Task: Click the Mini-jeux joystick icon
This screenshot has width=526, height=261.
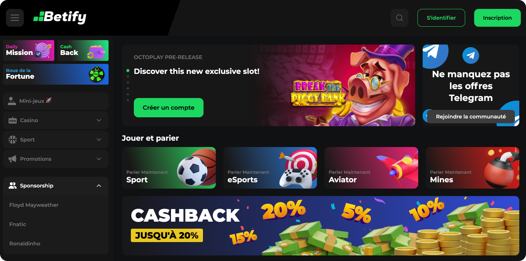Action: point(12,101)
